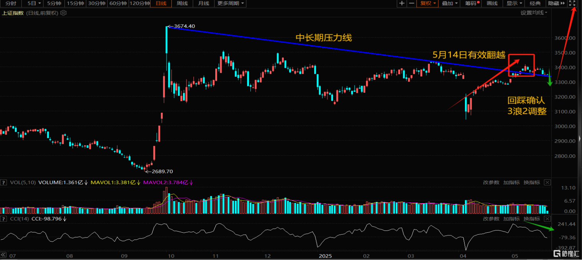
Task: Zoom in chart with plus button
Action: 402,3
